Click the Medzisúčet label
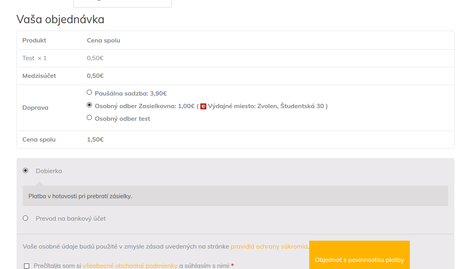Image resolution: width=469 pixels, height=269 pixels. click(x=39, y=76)
